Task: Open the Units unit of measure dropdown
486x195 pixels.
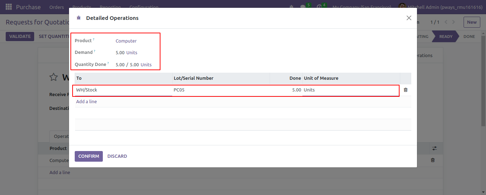Action: 351,90
